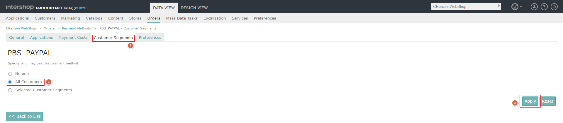Open the Orders main menu

tap(154, 18)
